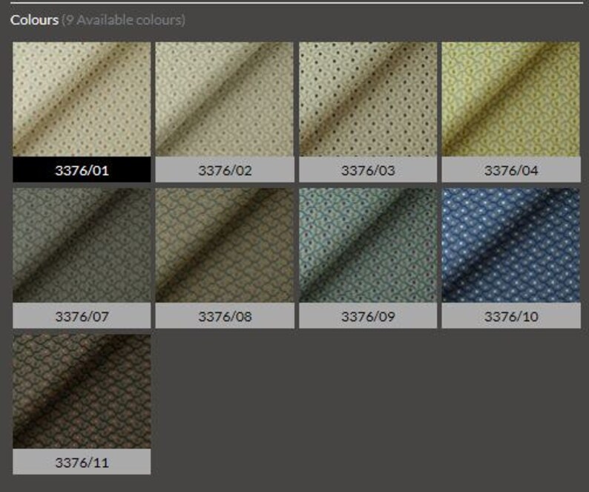Click the 3376/08 colour label
Viewport: 589px width, 492px height.
click(x=225, y=316)
